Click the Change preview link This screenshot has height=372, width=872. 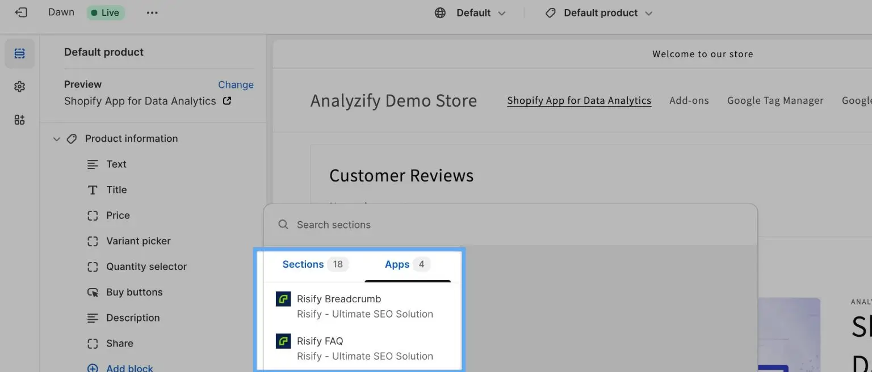pyautogui.click(x=236, y=84)
